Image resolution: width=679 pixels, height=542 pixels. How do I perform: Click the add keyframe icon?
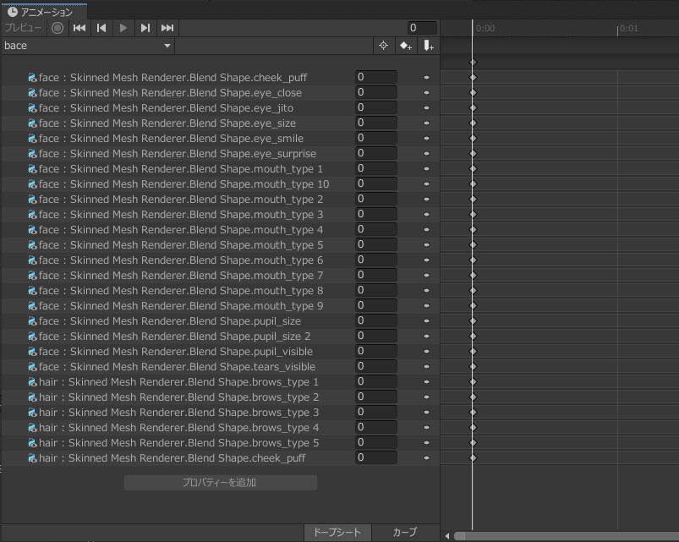[405, 46]
